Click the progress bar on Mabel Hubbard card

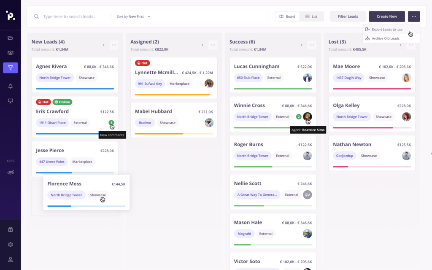[174, 134]
